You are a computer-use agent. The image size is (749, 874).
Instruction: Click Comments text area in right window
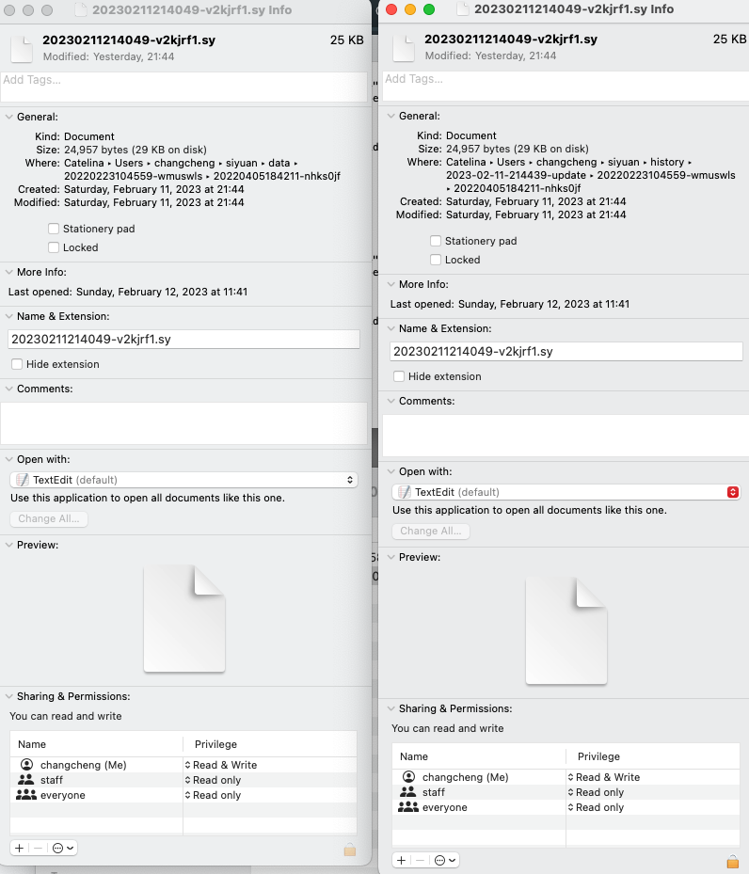pyautogui.click(x=566, y=436)
